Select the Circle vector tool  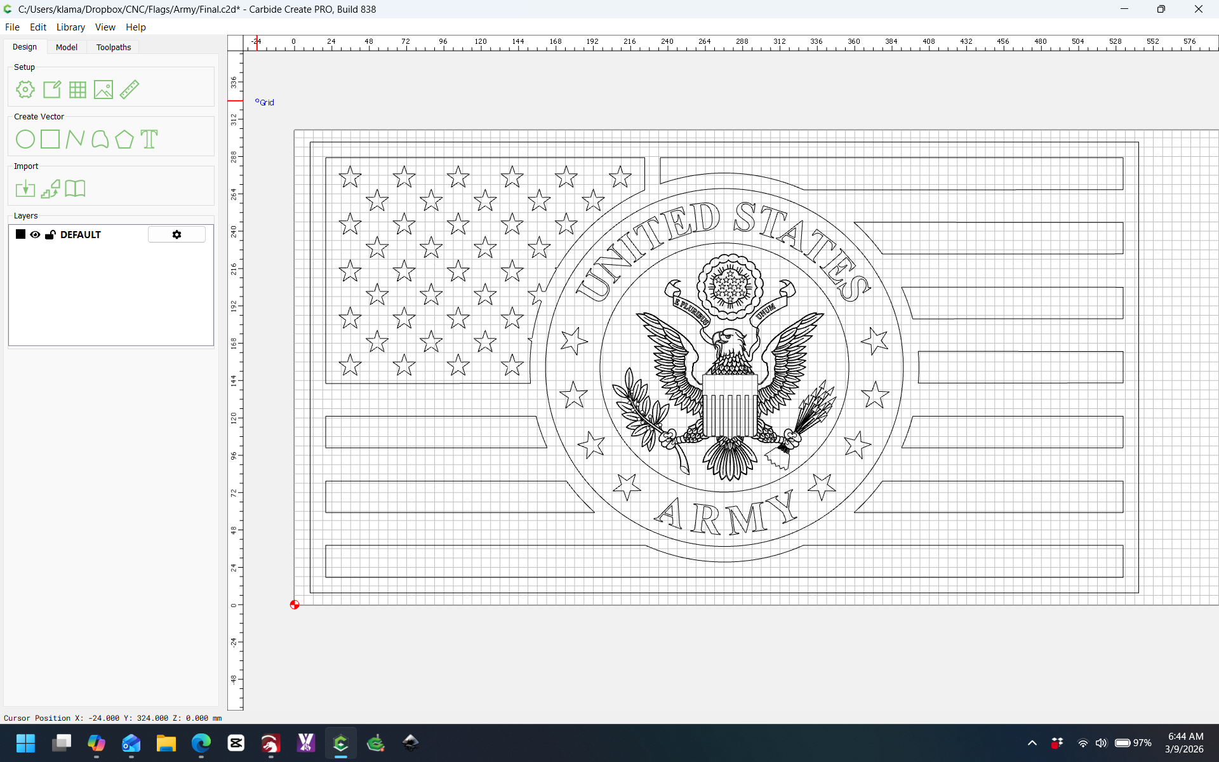25,139
